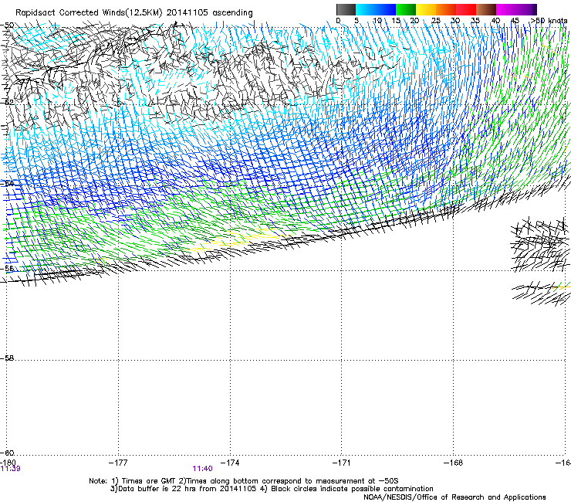Viewport: 571px width, 502px height.
Task: Click the isolated black wind barb cluster at right
Action: point(541,244)
